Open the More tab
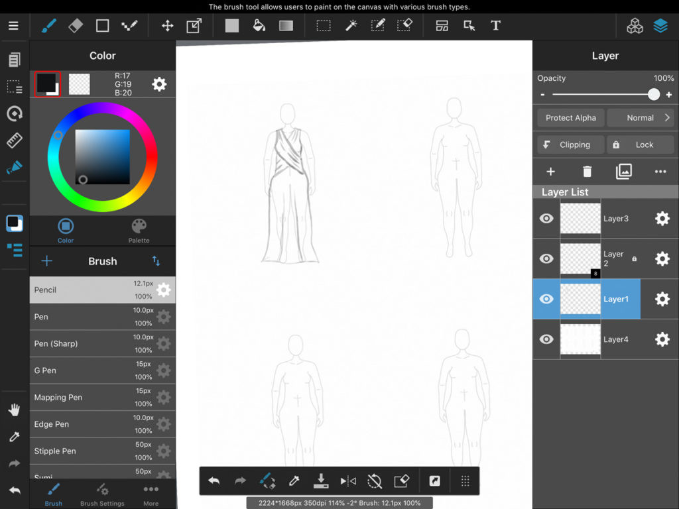The height and width of the screenshot is (509, 679). (151, 494)
